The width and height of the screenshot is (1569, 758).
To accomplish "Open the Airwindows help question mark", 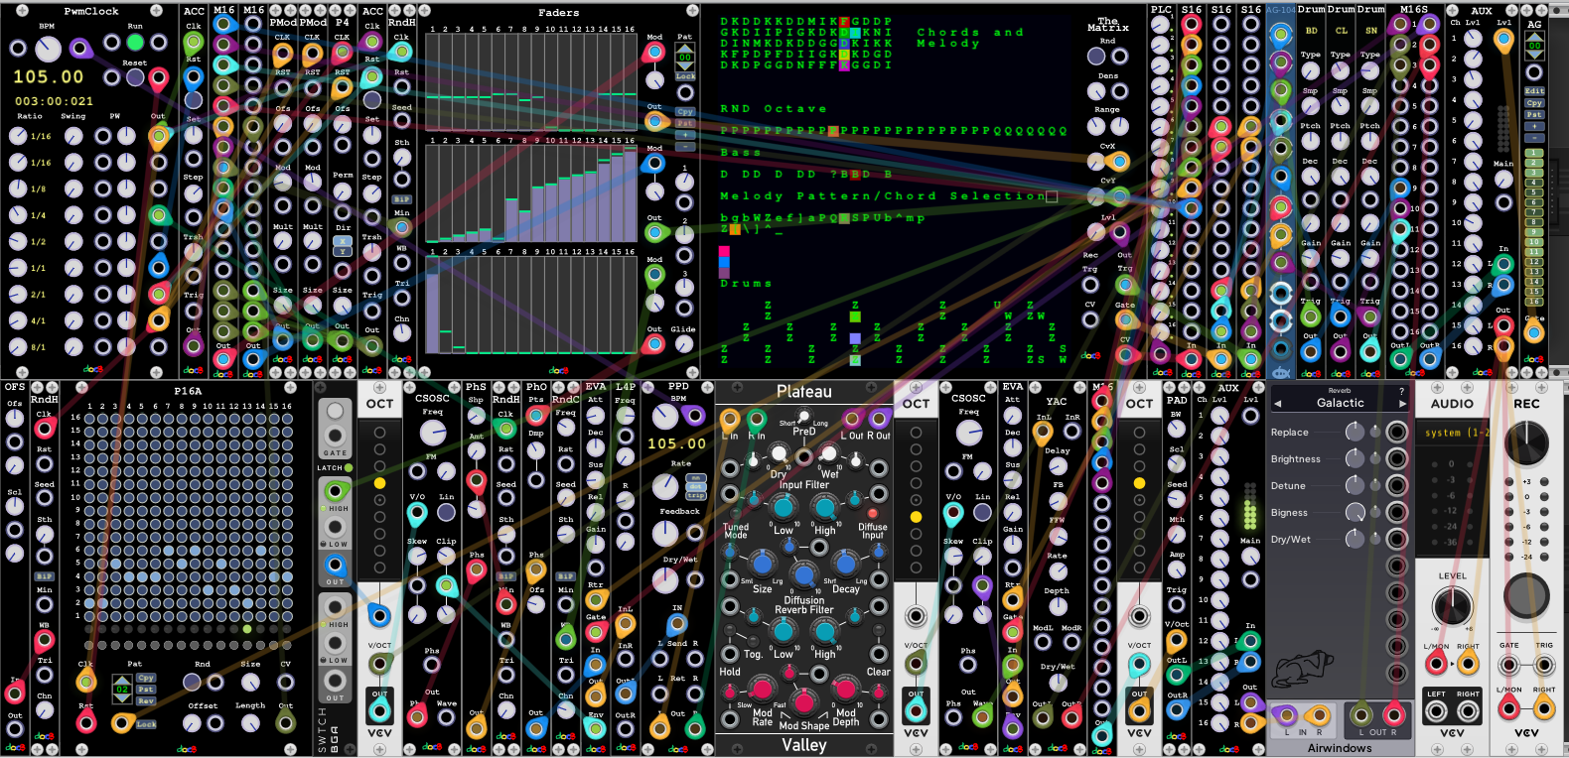I will (x=1402, y=391).
